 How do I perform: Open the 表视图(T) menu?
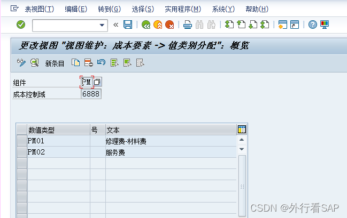coord(40,9)
